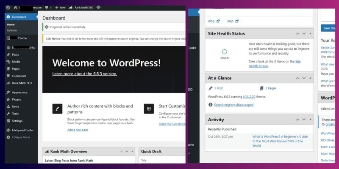This screenshot has width=339, height=169.
Task: Open the Users icon in sidebar
Action: [8, 106]
